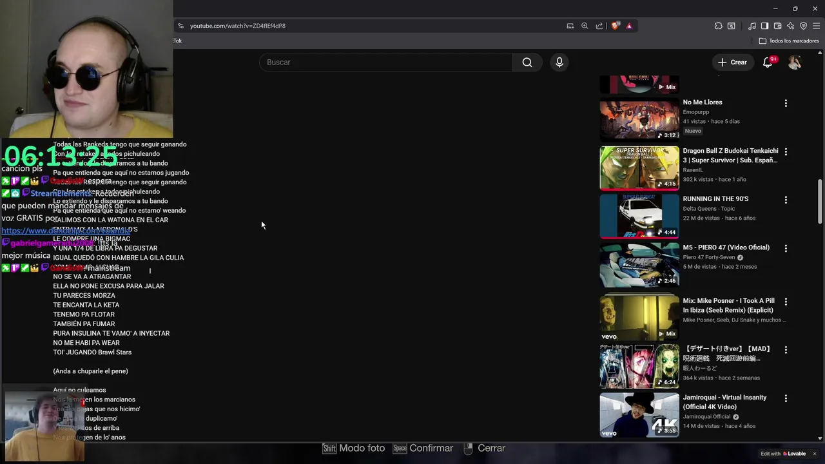Click Delta Queens - Topic channel
Screen dimensions: 825x464
(708, 208)
